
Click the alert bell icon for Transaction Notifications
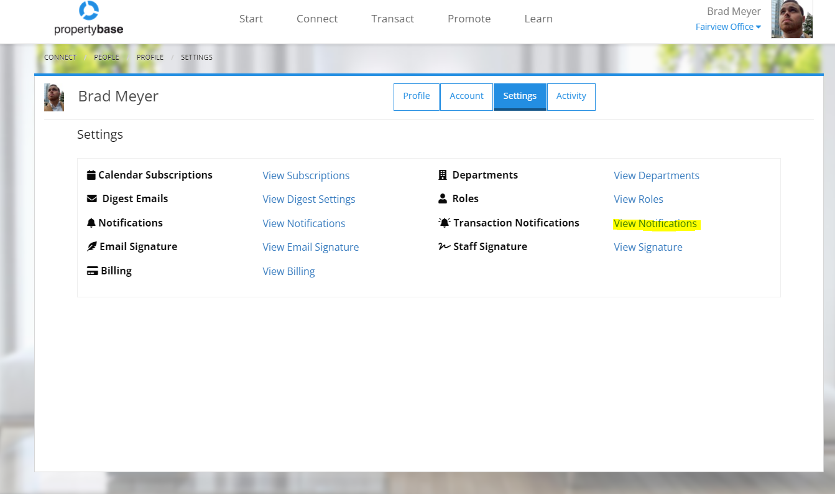tap(444, 221)
